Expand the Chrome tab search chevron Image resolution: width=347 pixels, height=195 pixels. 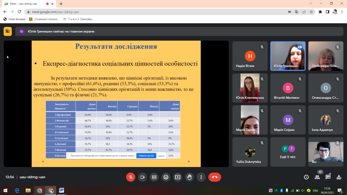(x=311, y=3)
